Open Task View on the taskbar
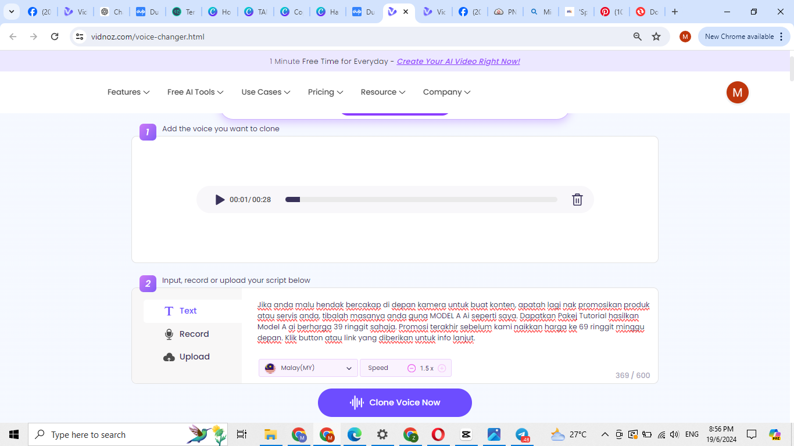The height and width of the screenshot is (446, 794). (242, 434)
